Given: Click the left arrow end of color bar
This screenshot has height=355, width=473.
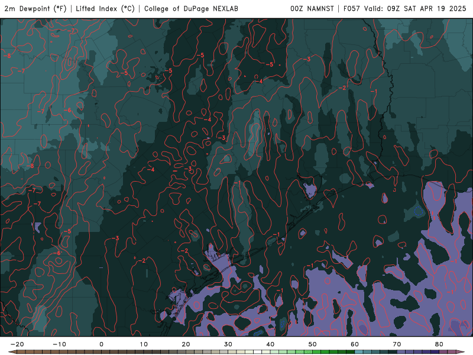Looking at the screenshot, I should click(12, 352).
